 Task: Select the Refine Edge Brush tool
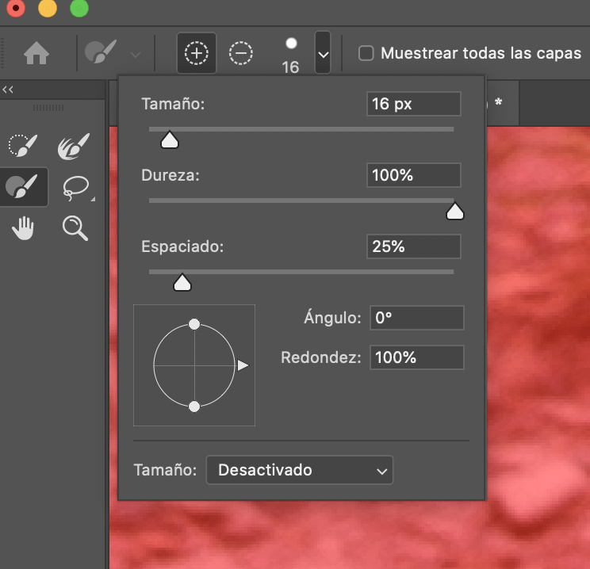click(x=74, y=146)
